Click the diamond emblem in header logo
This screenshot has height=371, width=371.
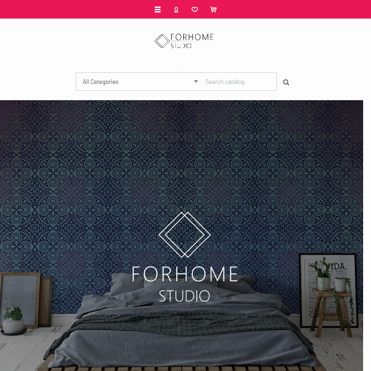(x=162, y=41)
